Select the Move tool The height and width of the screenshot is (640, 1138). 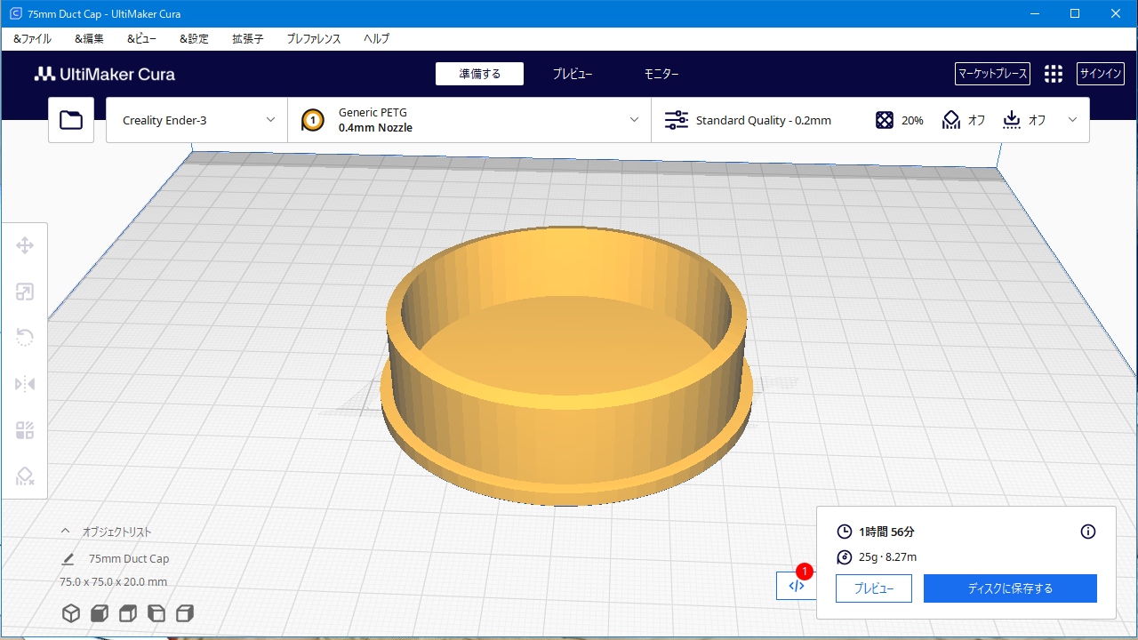point(25,246)
